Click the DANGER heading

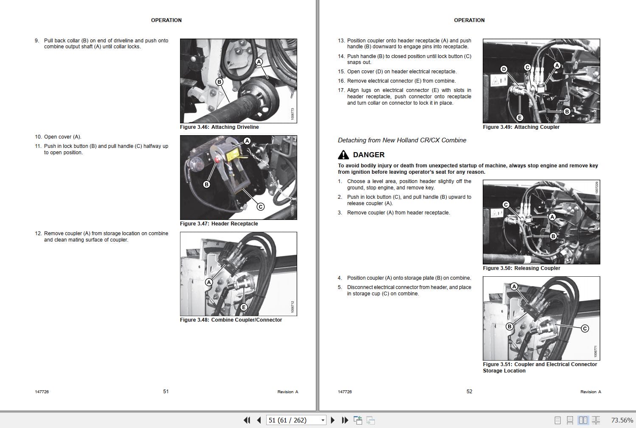(x=369, y=155)
